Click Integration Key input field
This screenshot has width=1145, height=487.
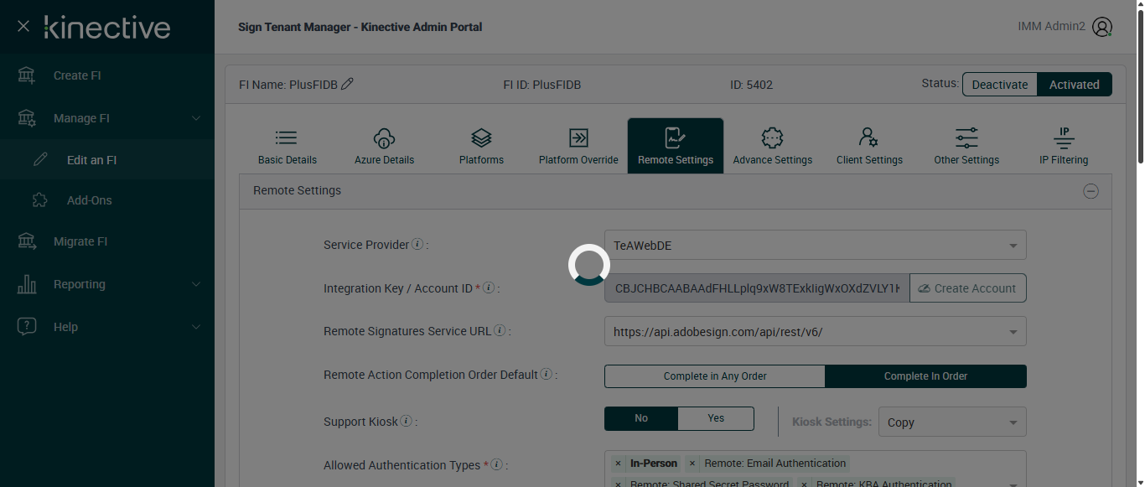(x=757, y=288)
